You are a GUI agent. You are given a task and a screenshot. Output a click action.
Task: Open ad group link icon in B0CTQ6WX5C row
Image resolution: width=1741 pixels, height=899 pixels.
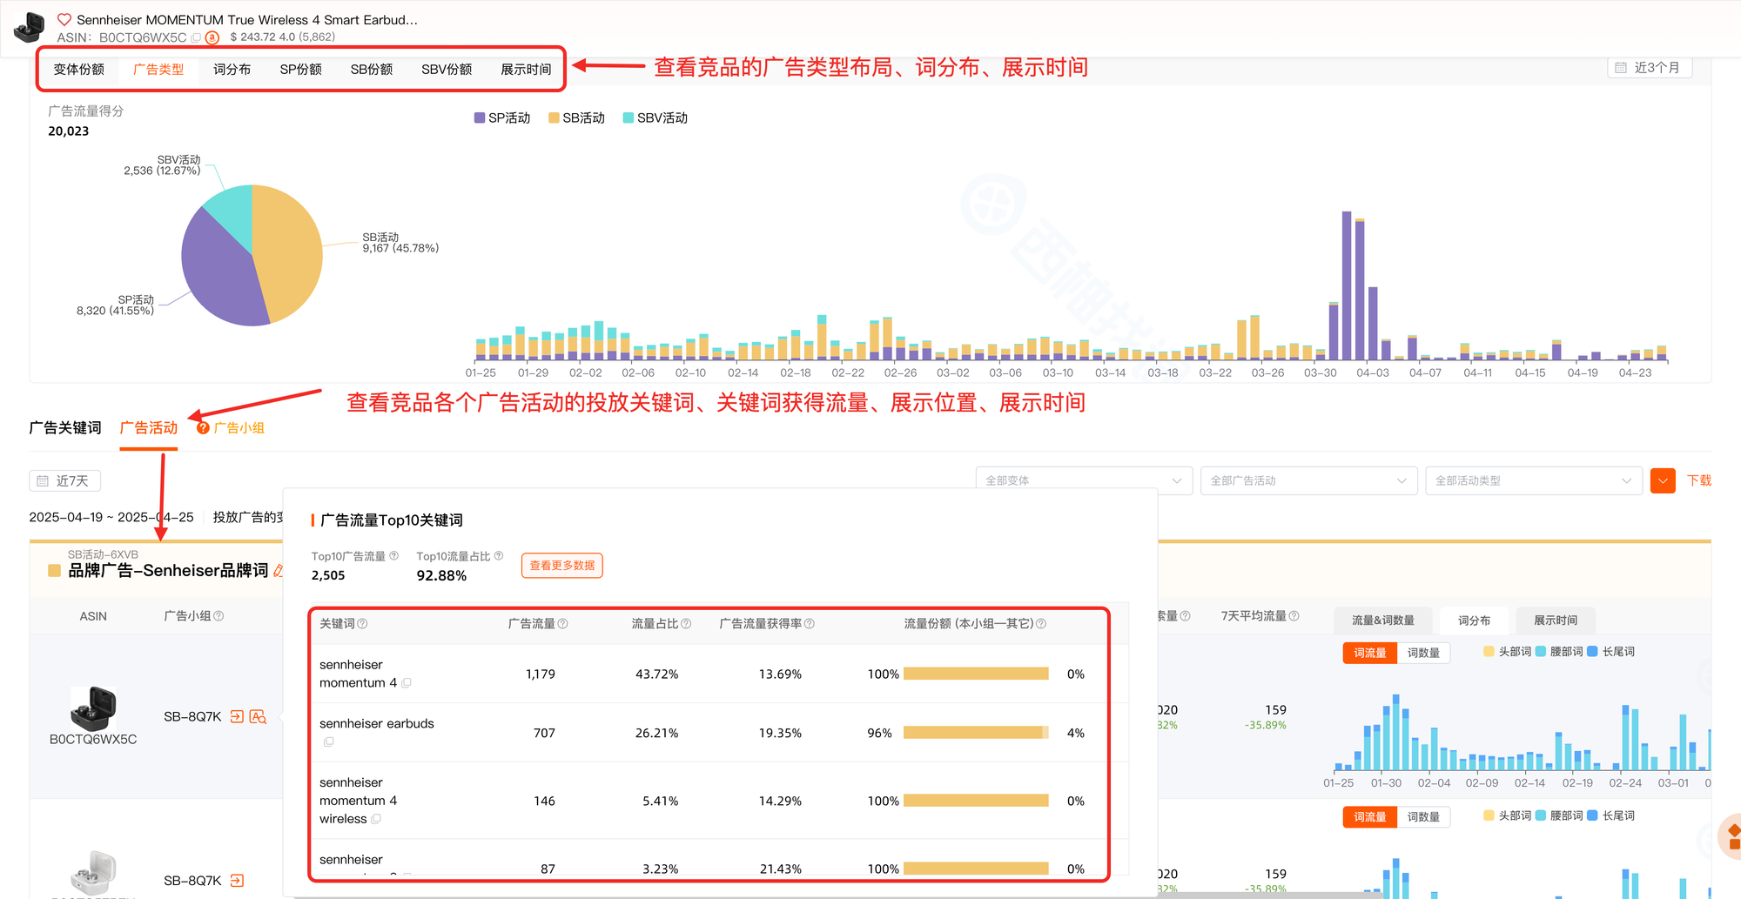click(237, 716)
